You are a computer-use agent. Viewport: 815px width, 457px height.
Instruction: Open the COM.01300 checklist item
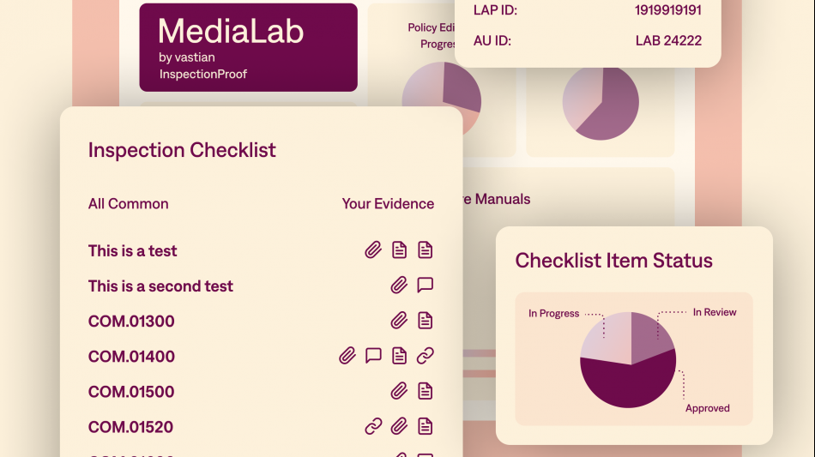coord(131,321)
